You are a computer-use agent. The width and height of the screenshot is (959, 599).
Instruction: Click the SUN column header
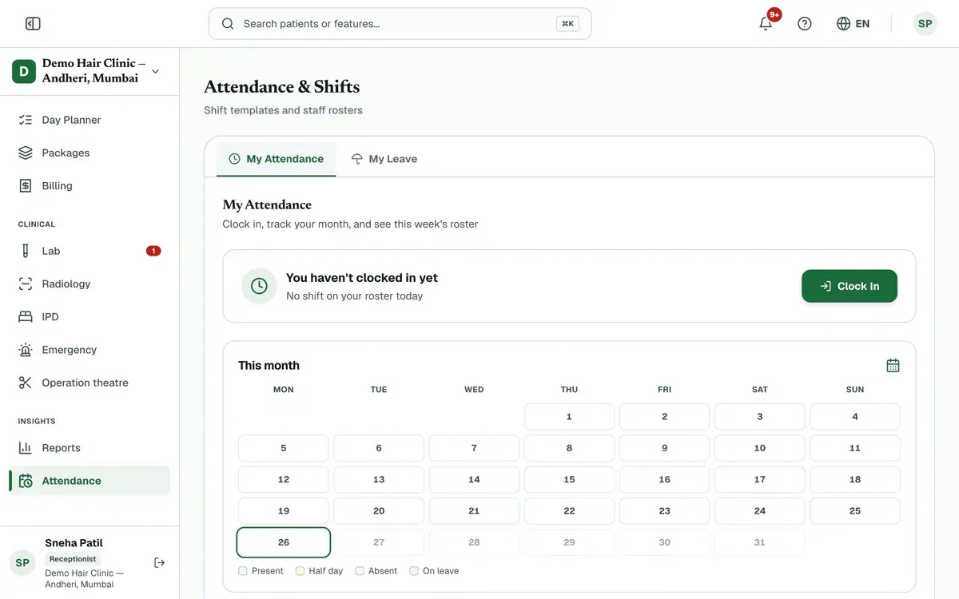(x=855, y=390)
